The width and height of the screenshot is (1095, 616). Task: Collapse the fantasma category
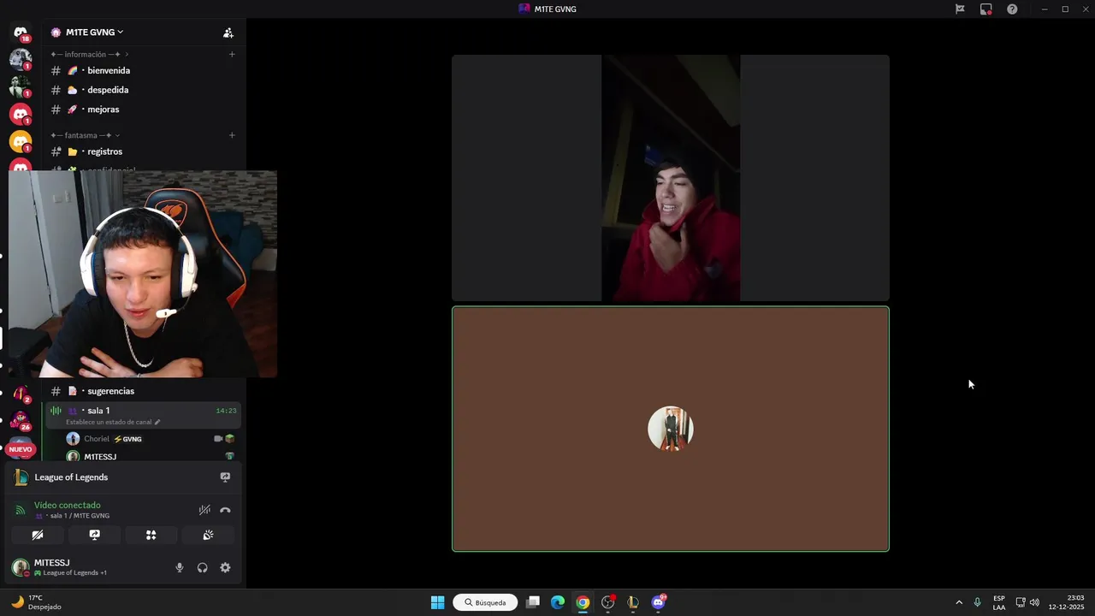point(85,135)
